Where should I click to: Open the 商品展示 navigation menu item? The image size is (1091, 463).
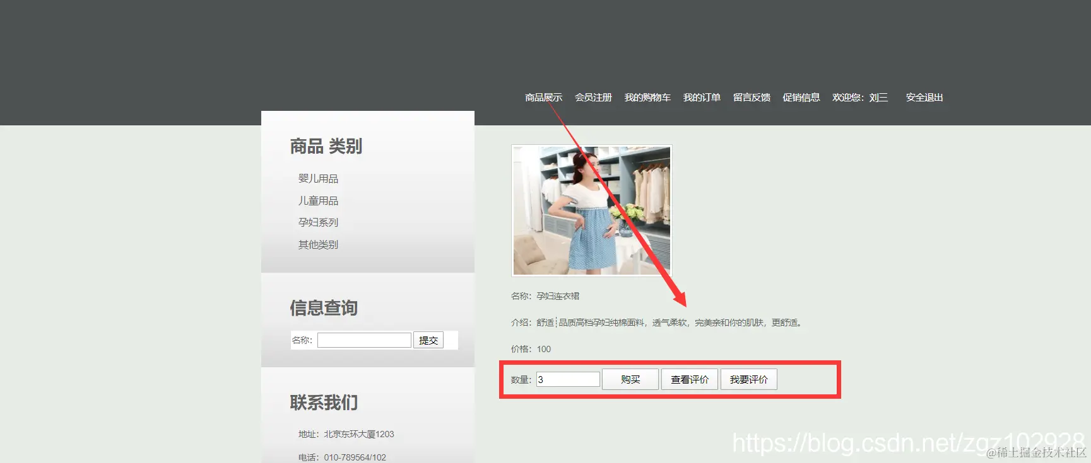[543, 98]
